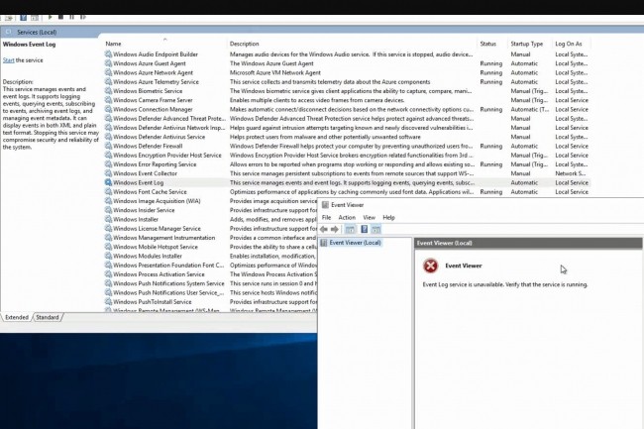The width and height of the screenshot is (644, 429).
Task: Click the gear icon beside Windows Audio Endpoint Builder
Action: coord(108,54)
